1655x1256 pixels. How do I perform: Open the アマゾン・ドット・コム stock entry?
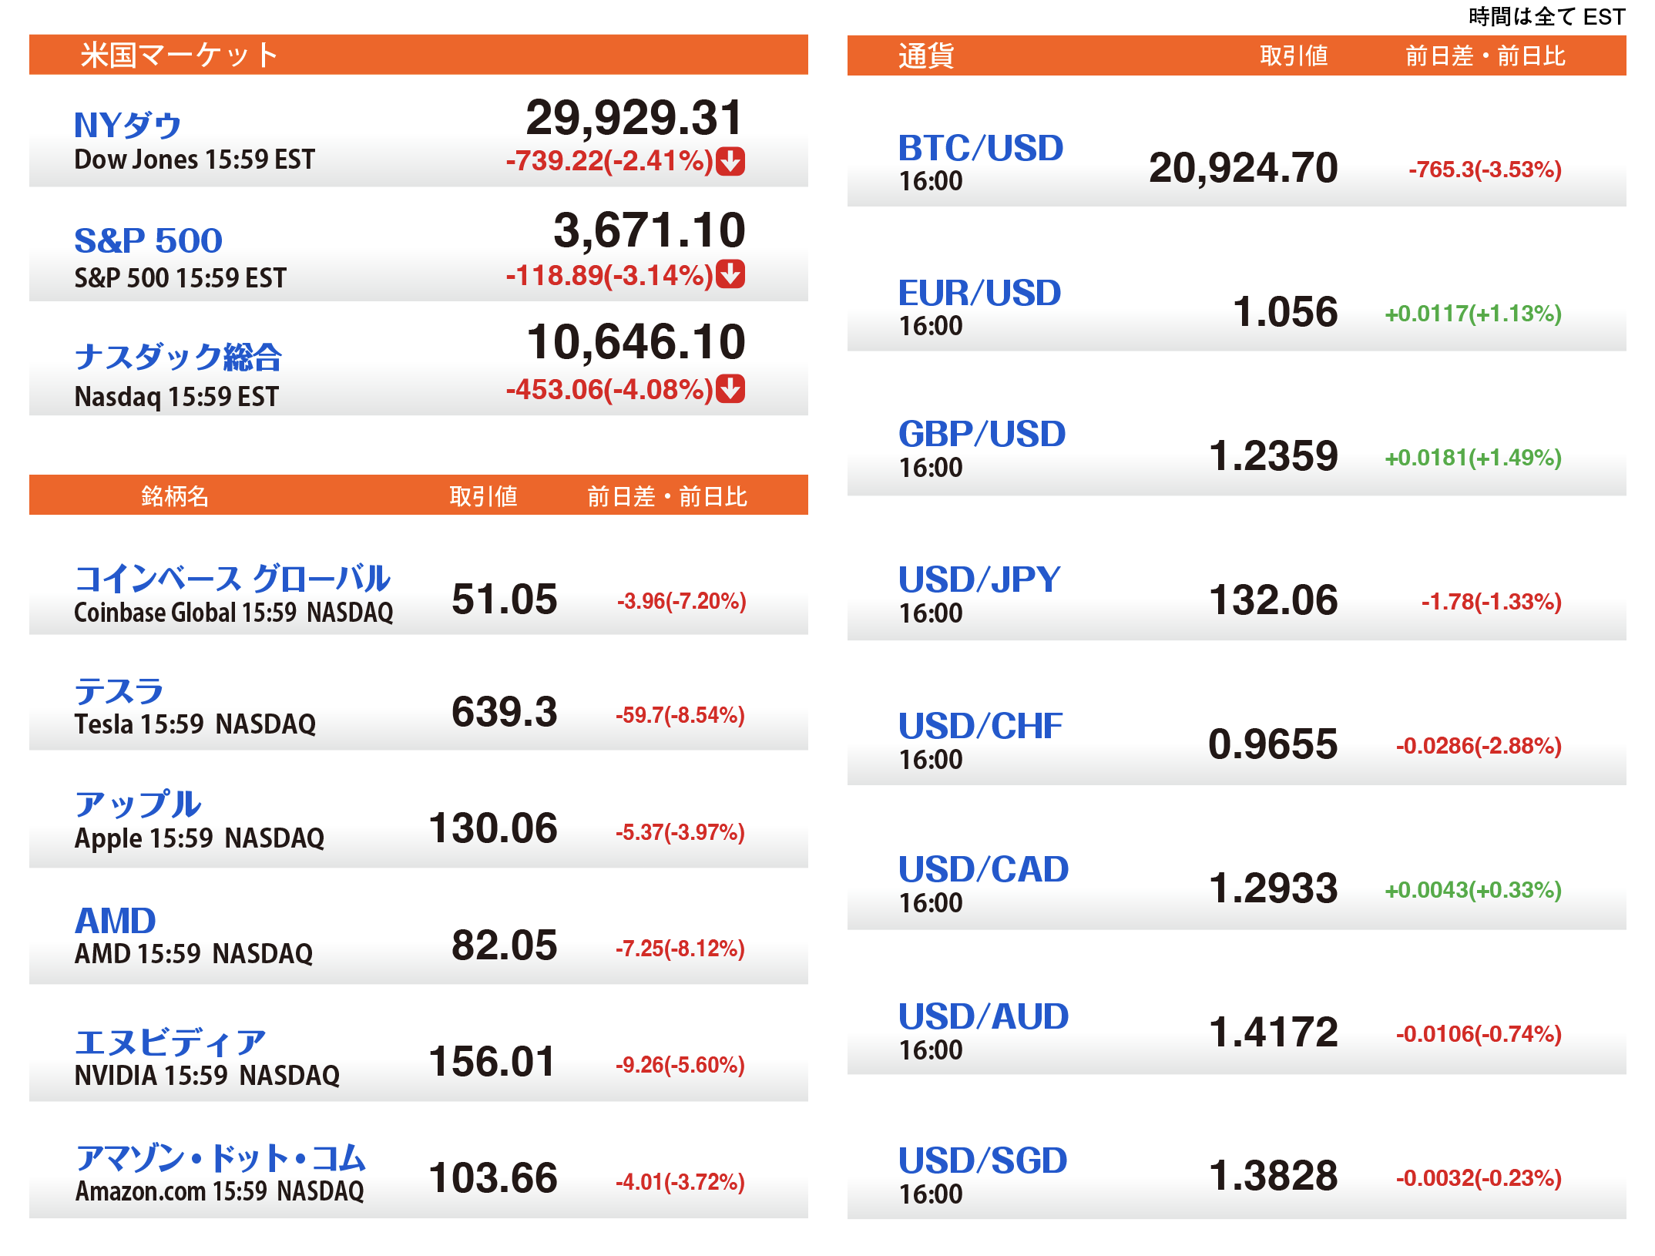click(220, 1157)
